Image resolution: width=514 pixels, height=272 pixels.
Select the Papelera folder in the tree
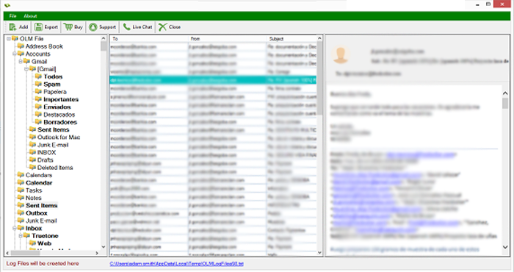click(55, 92)
